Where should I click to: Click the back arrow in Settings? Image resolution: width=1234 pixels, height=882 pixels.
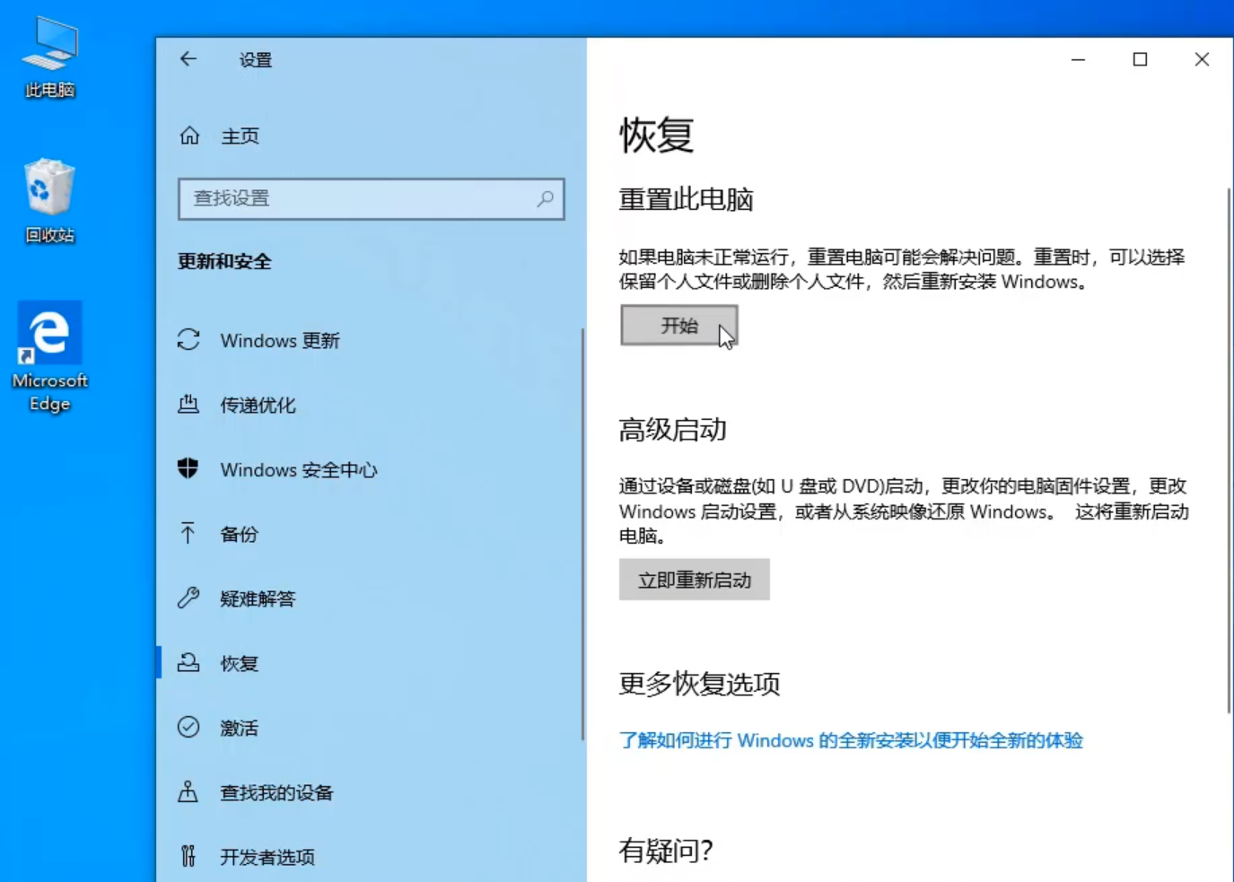coord(188,59)
